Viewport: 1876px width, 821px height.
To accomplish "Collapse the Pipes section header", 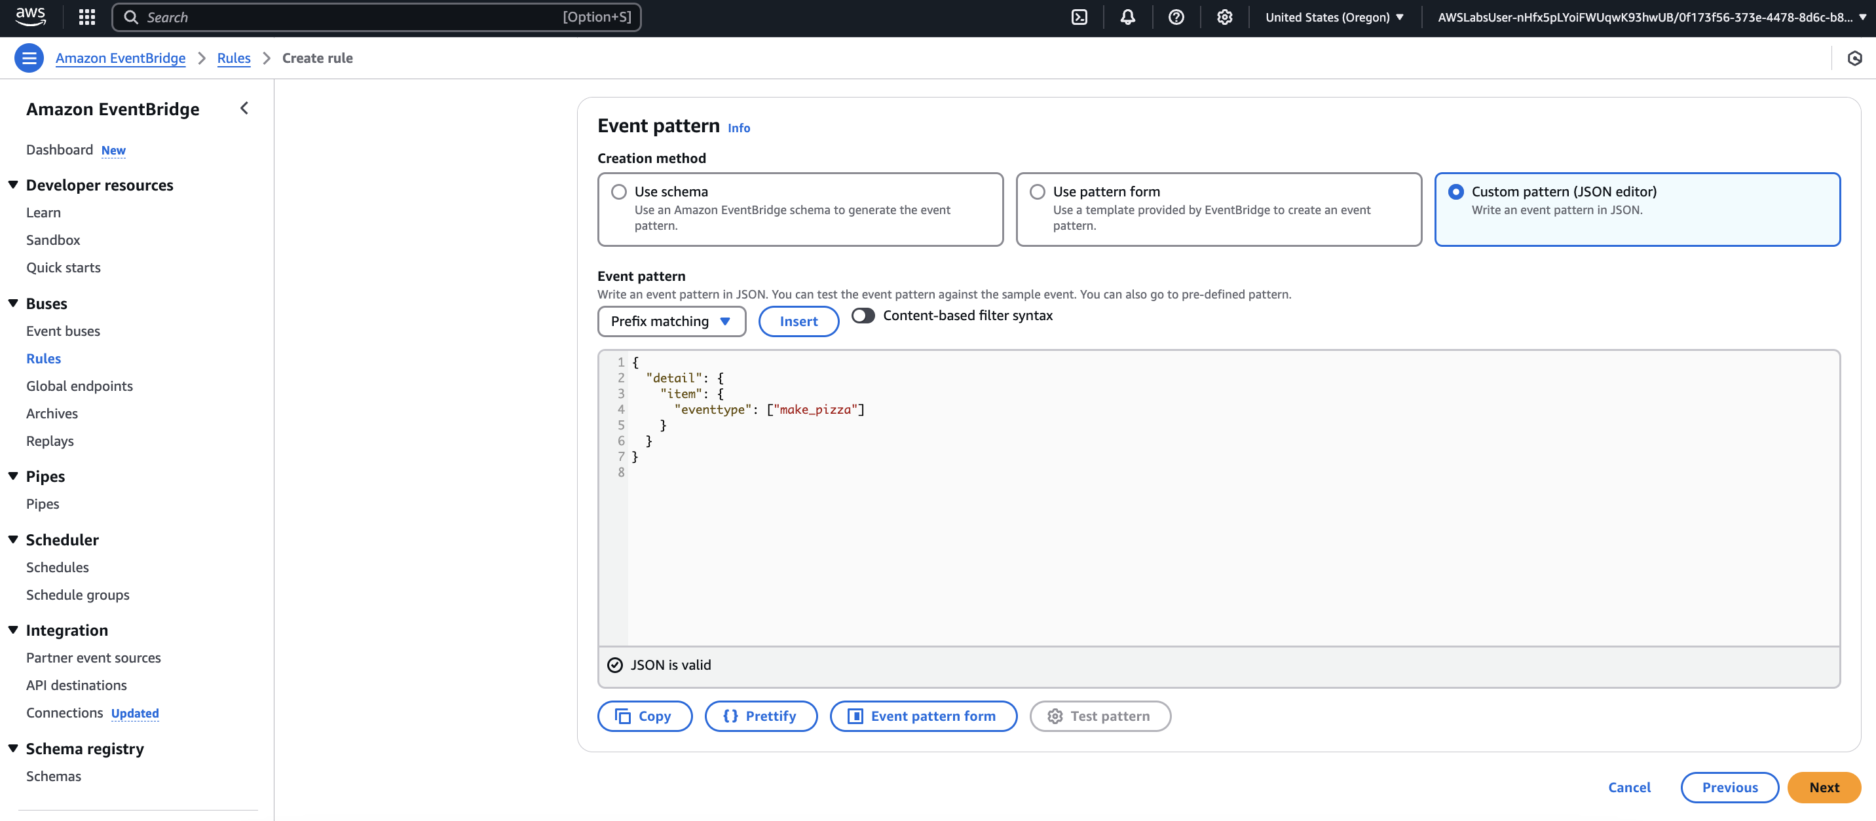I will (13, 476).
